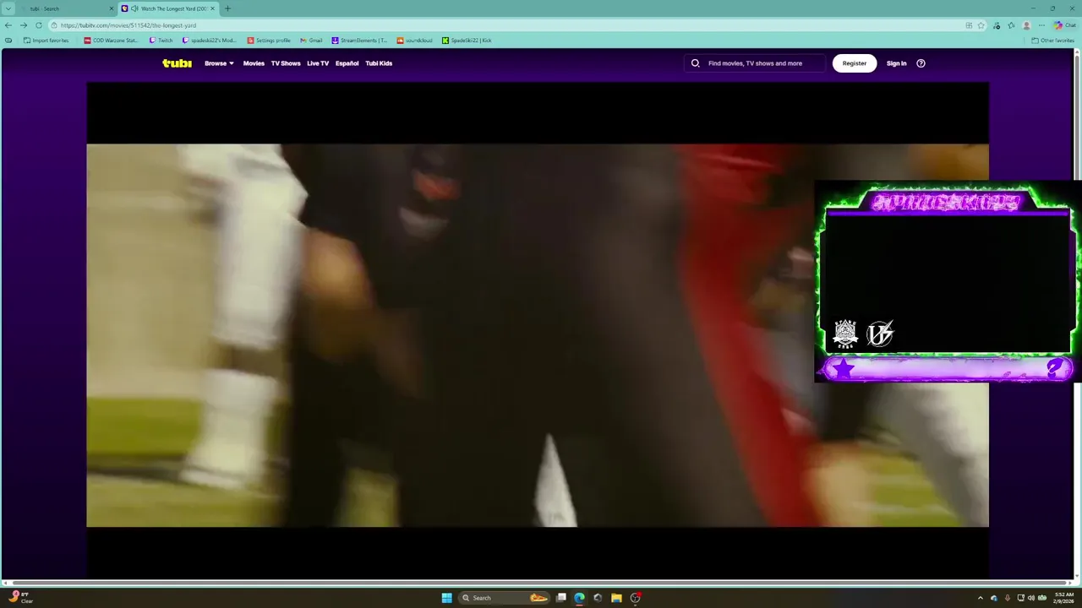Open the 'SpadeSkii22 | Kick' bookmark
This screenshot has height=608, width=1082.
467,41
